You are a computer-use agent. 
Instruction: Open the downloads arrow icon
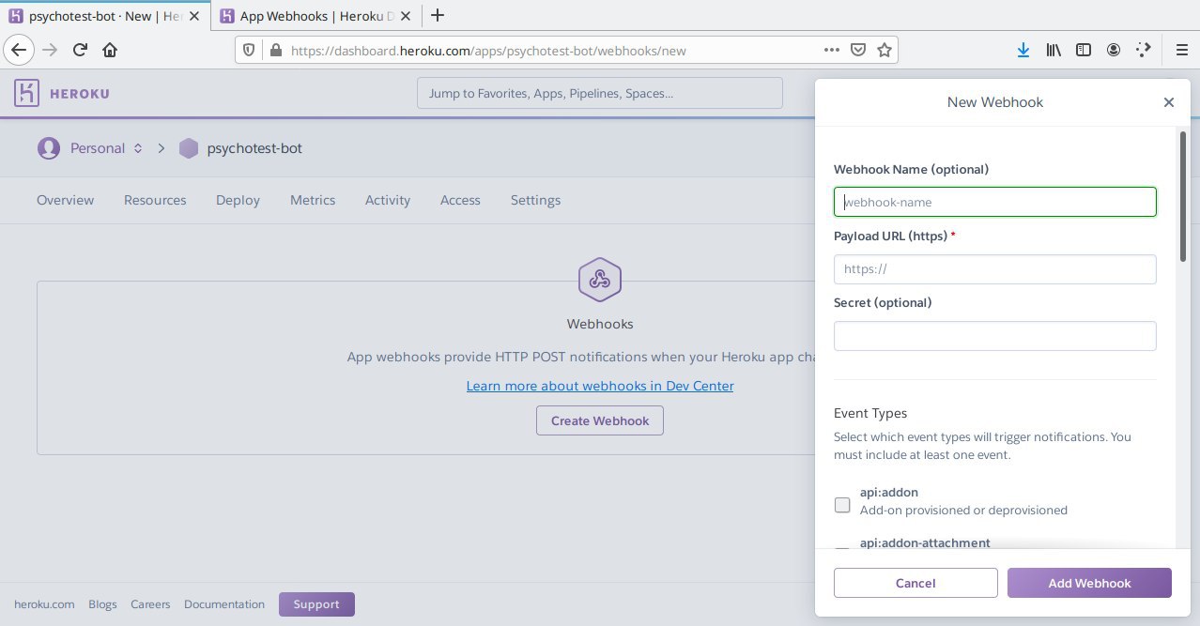click(1023, 51)
